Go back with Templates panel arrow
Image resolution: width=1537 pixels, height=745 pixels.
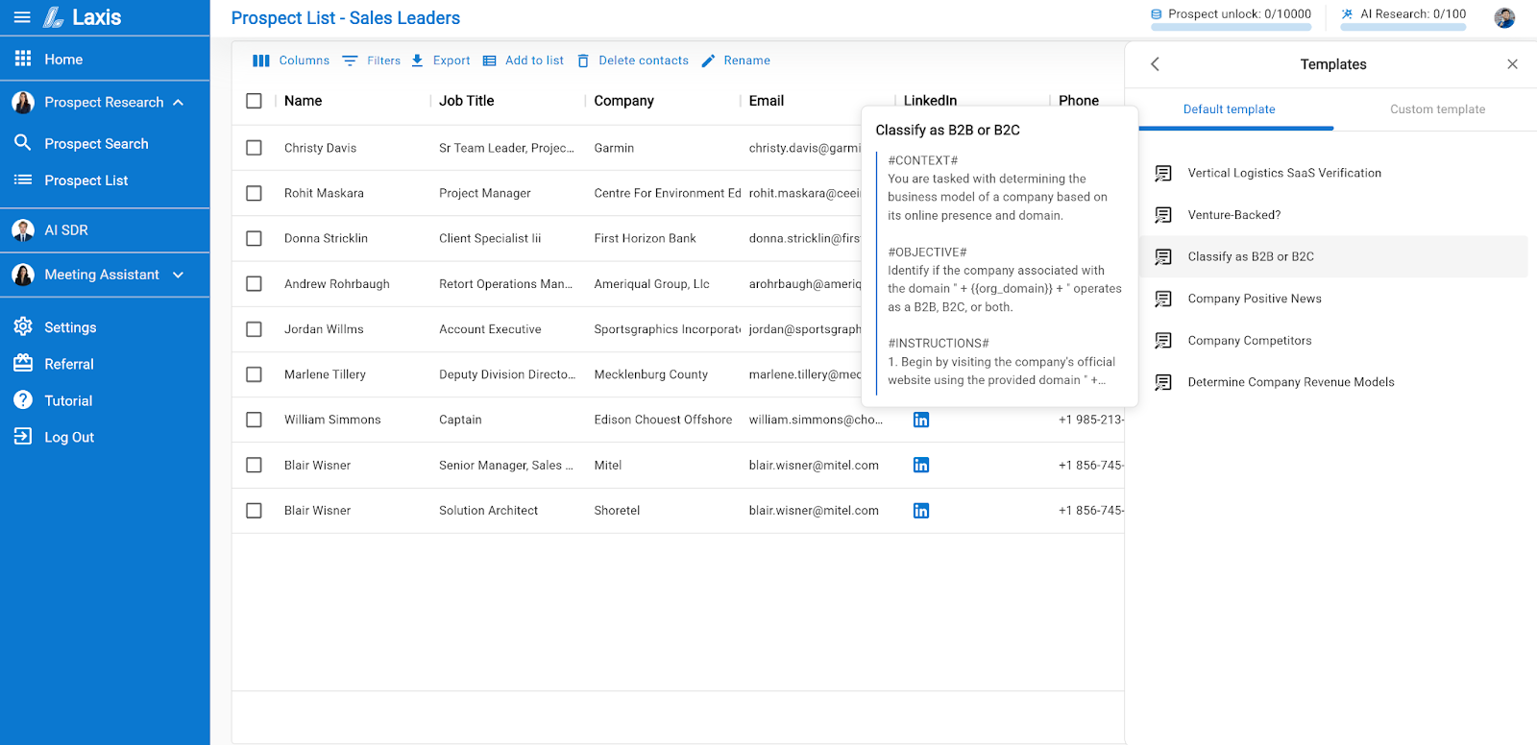pos(1156,64)
